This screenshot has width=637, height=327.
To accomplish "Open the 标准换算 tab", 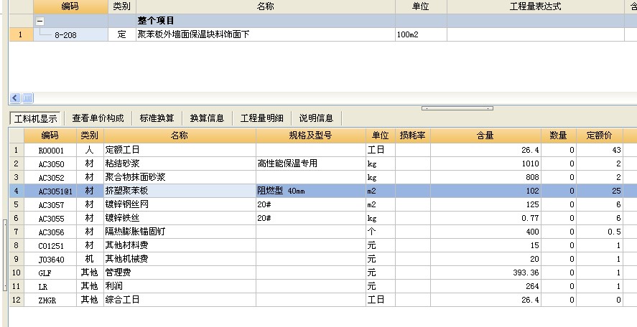I will 157,118.
